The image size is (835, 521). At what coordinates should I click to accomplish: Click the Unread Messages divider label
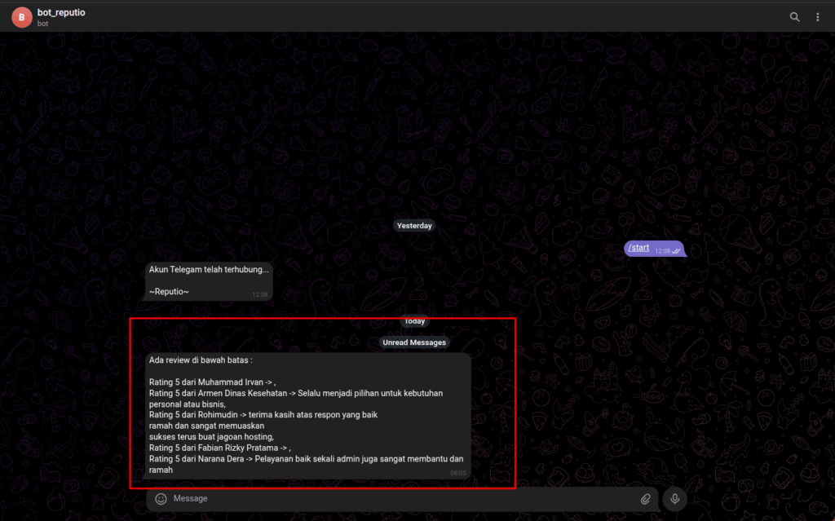click(414, 342)
